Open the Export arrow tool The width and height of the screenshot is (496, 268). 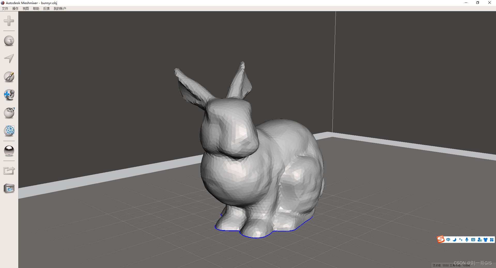pyautogui.click(x=9, y=170)
